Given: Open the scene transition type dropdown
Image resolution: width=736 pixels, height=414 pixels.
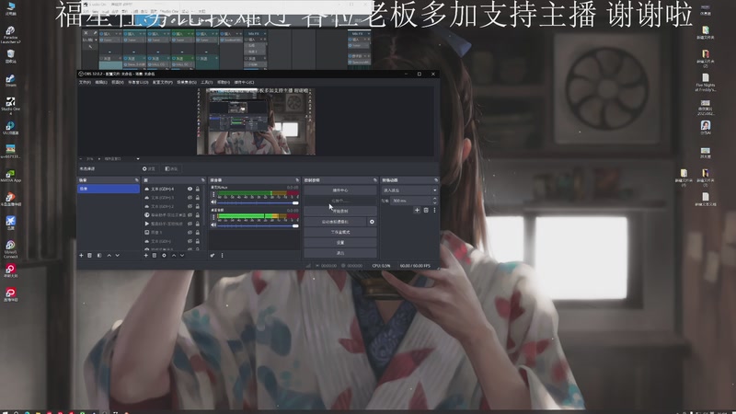Looking at the screenshot, I should point(409,190).
